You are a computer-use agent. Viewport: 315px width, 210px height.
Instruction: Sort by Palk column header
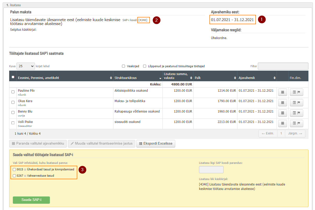coord(215,78)
